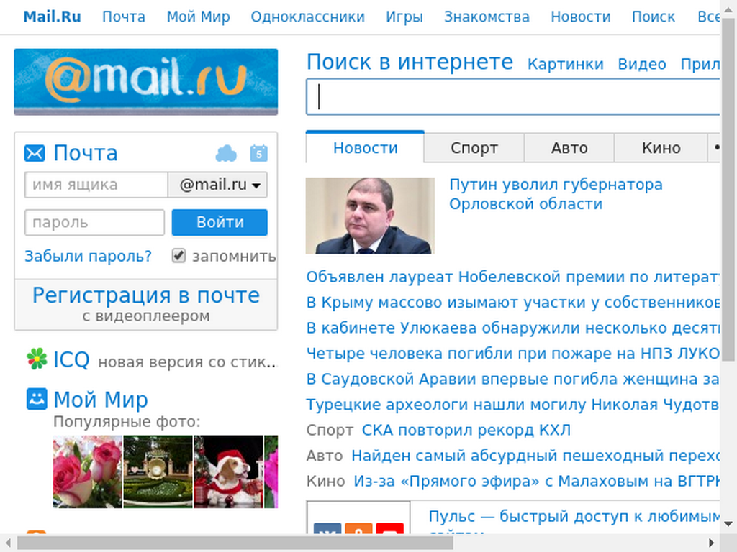Open the garden clock photo thumbnail
737x552 pixels.
[x=158, y=471]
